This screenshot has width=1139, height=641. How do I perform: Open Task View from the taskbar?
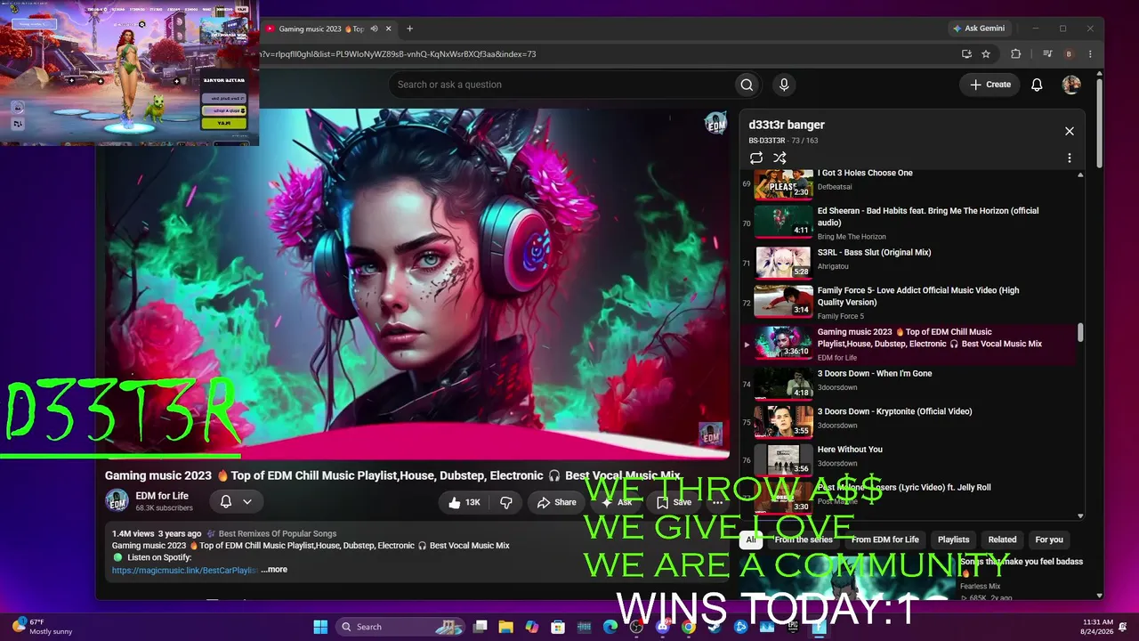click(480, 627)
